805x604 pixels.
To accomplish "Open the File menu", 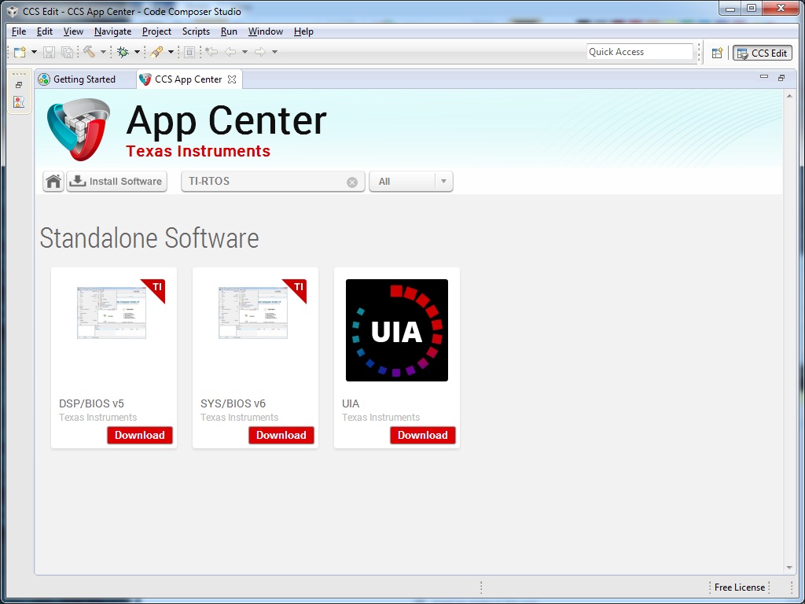I will pos(19,31).
